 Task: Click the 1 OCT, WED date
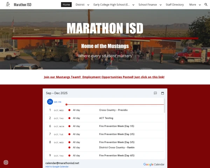(56, 110)
